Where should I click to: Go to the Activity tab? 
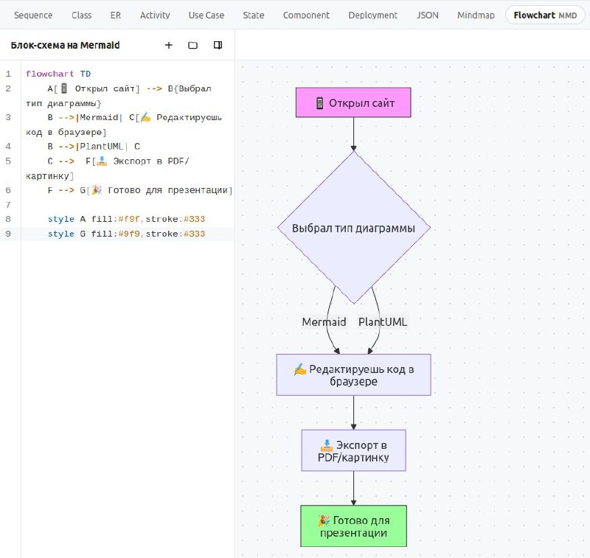point(155,15)
